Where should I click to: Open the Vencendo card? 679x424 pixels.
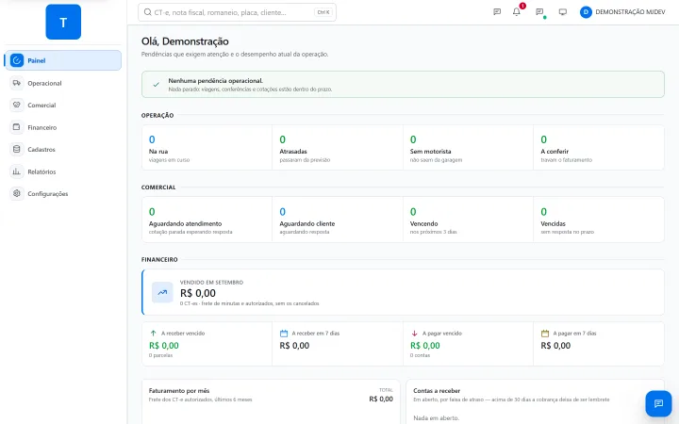[468, 220]
